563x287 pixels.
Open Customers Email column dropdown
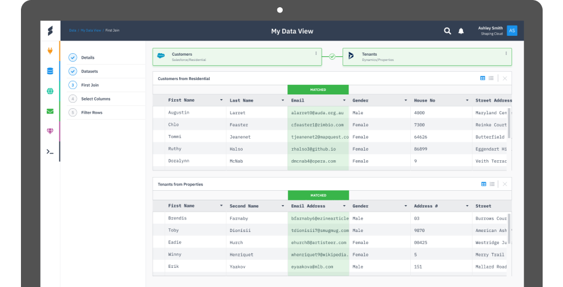[x=344, y=100]
